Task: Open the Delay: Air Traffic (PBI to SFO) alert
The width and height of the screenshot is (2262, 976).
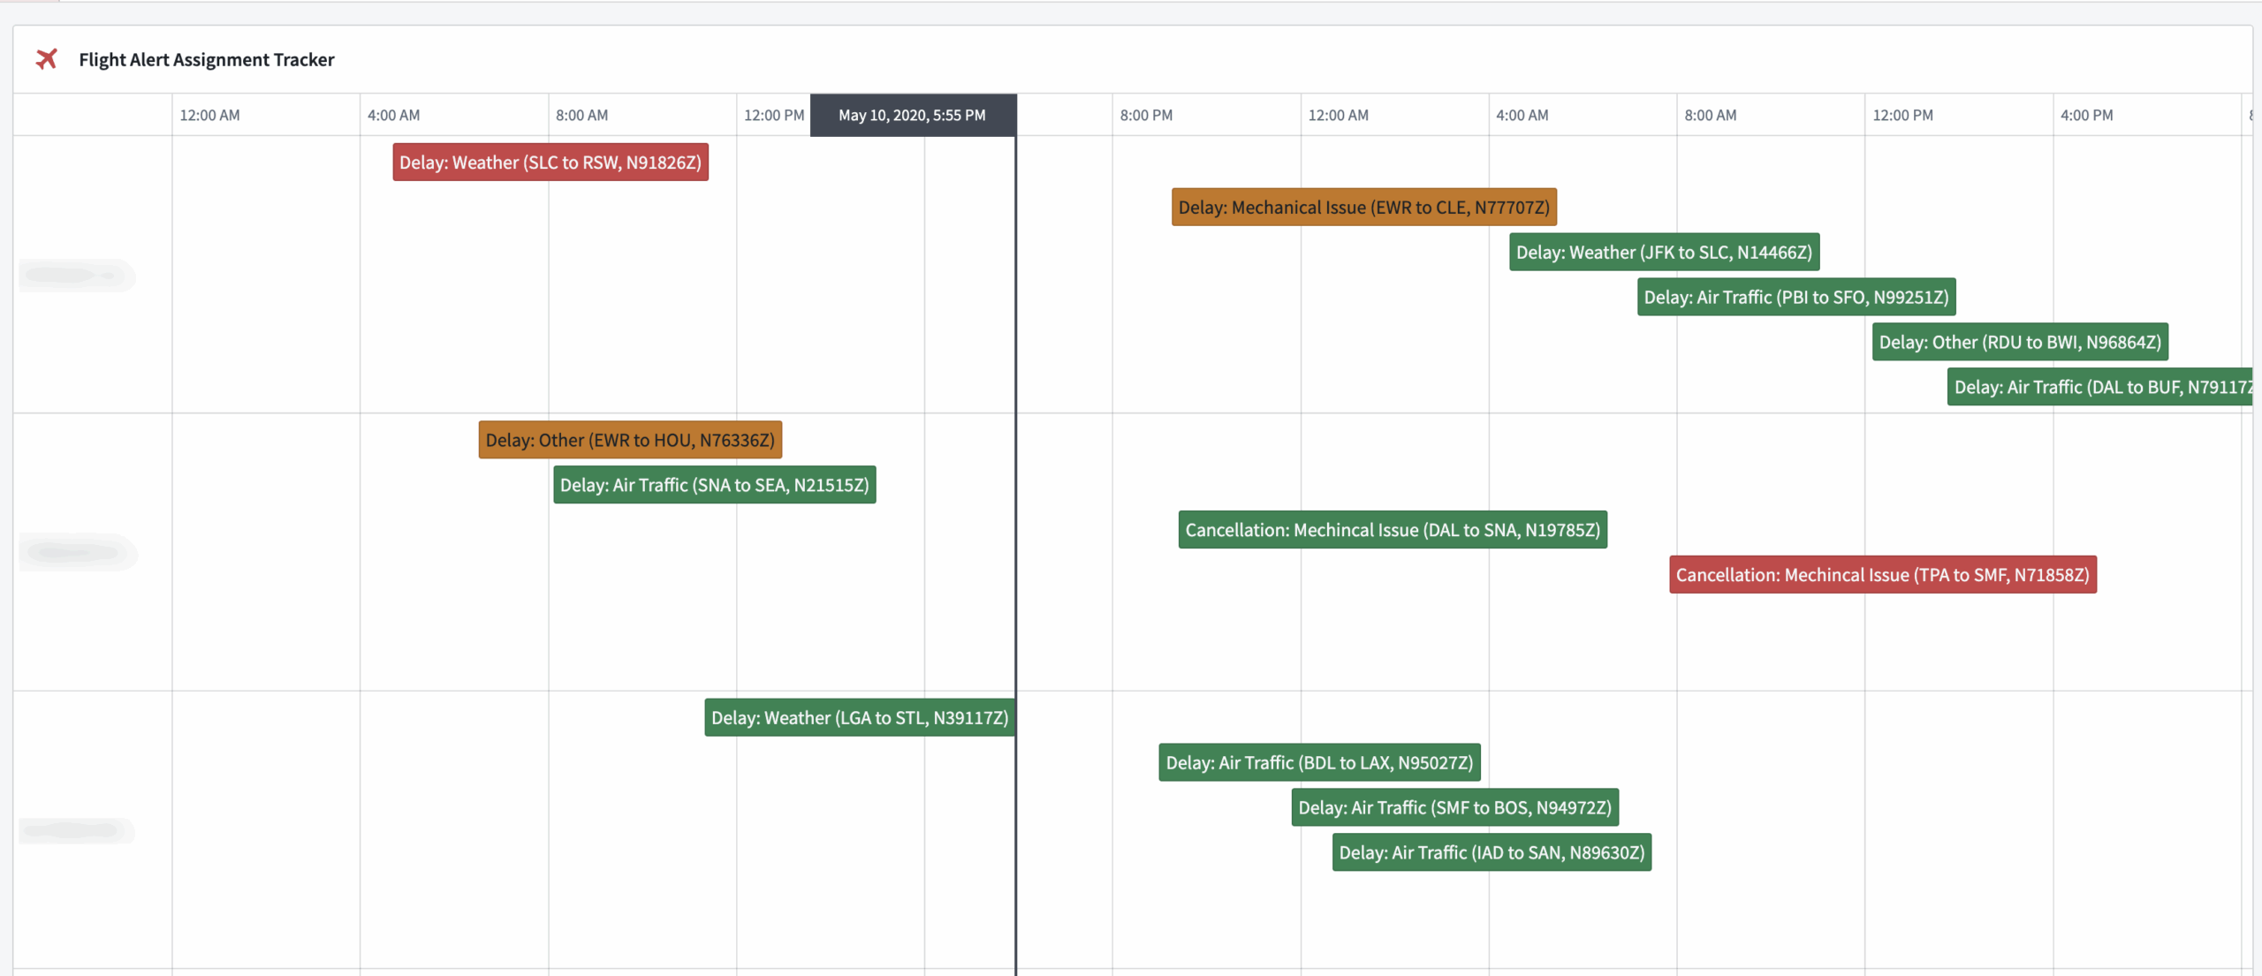Action: point(1795,297)
